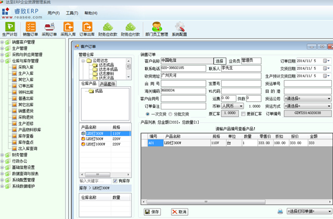Click the 合同号 input field
Screen dimensions: 333x219
pos(183,84)
